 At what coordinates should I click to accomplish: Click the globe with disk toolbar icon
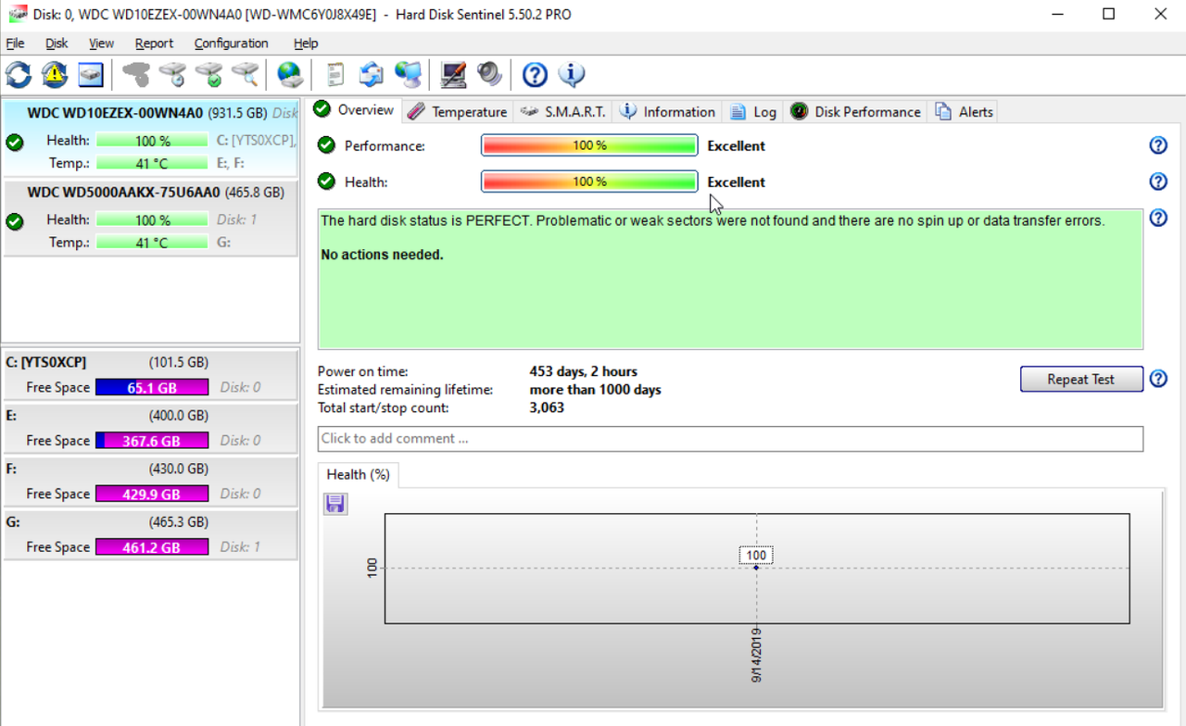(x=290, y=75)
